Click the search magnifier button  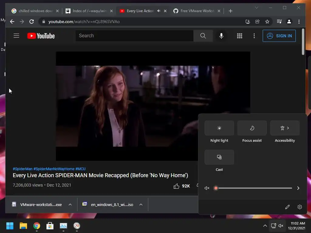pos(203,36)
